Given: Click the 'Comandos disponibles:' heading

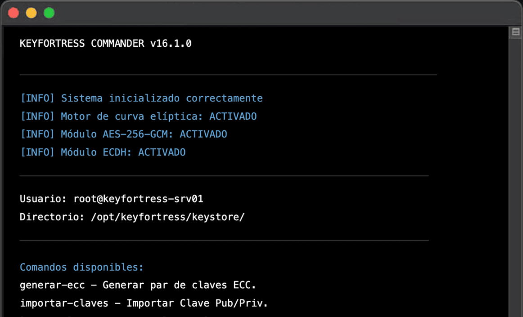Looking at the screenshot, I should pos(81,268).
